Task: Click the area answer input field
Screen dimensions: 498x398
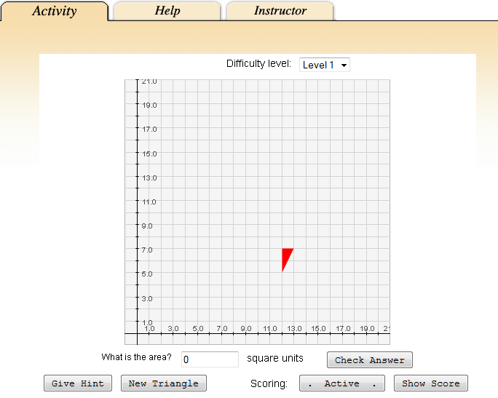Action: [x=210, y=359]
